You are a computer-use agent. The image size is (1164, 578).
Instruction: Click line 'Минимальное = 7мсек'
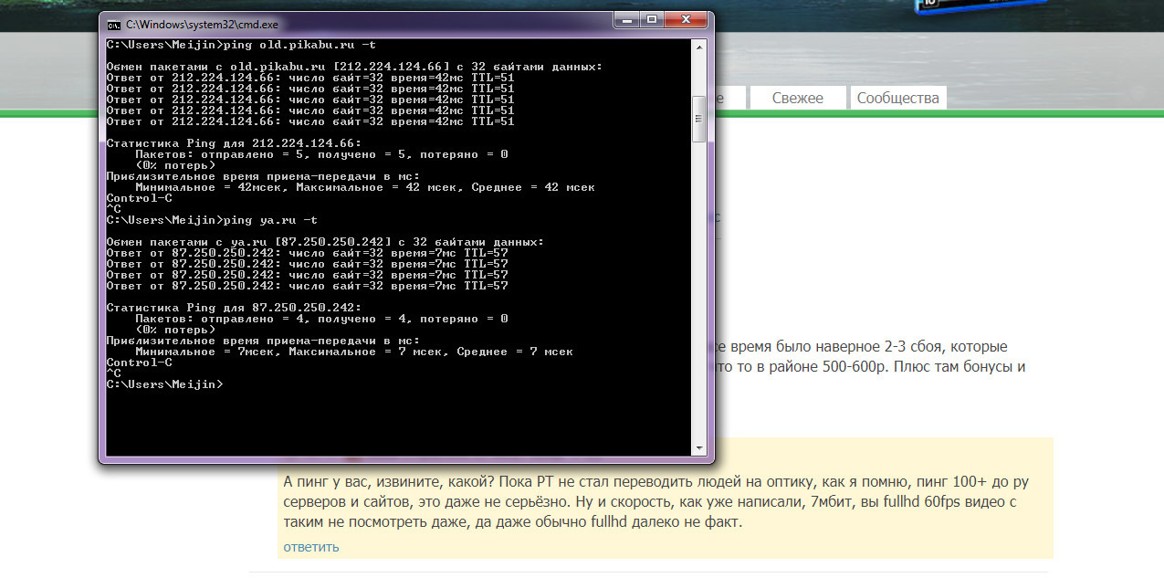tap(354, 352)
